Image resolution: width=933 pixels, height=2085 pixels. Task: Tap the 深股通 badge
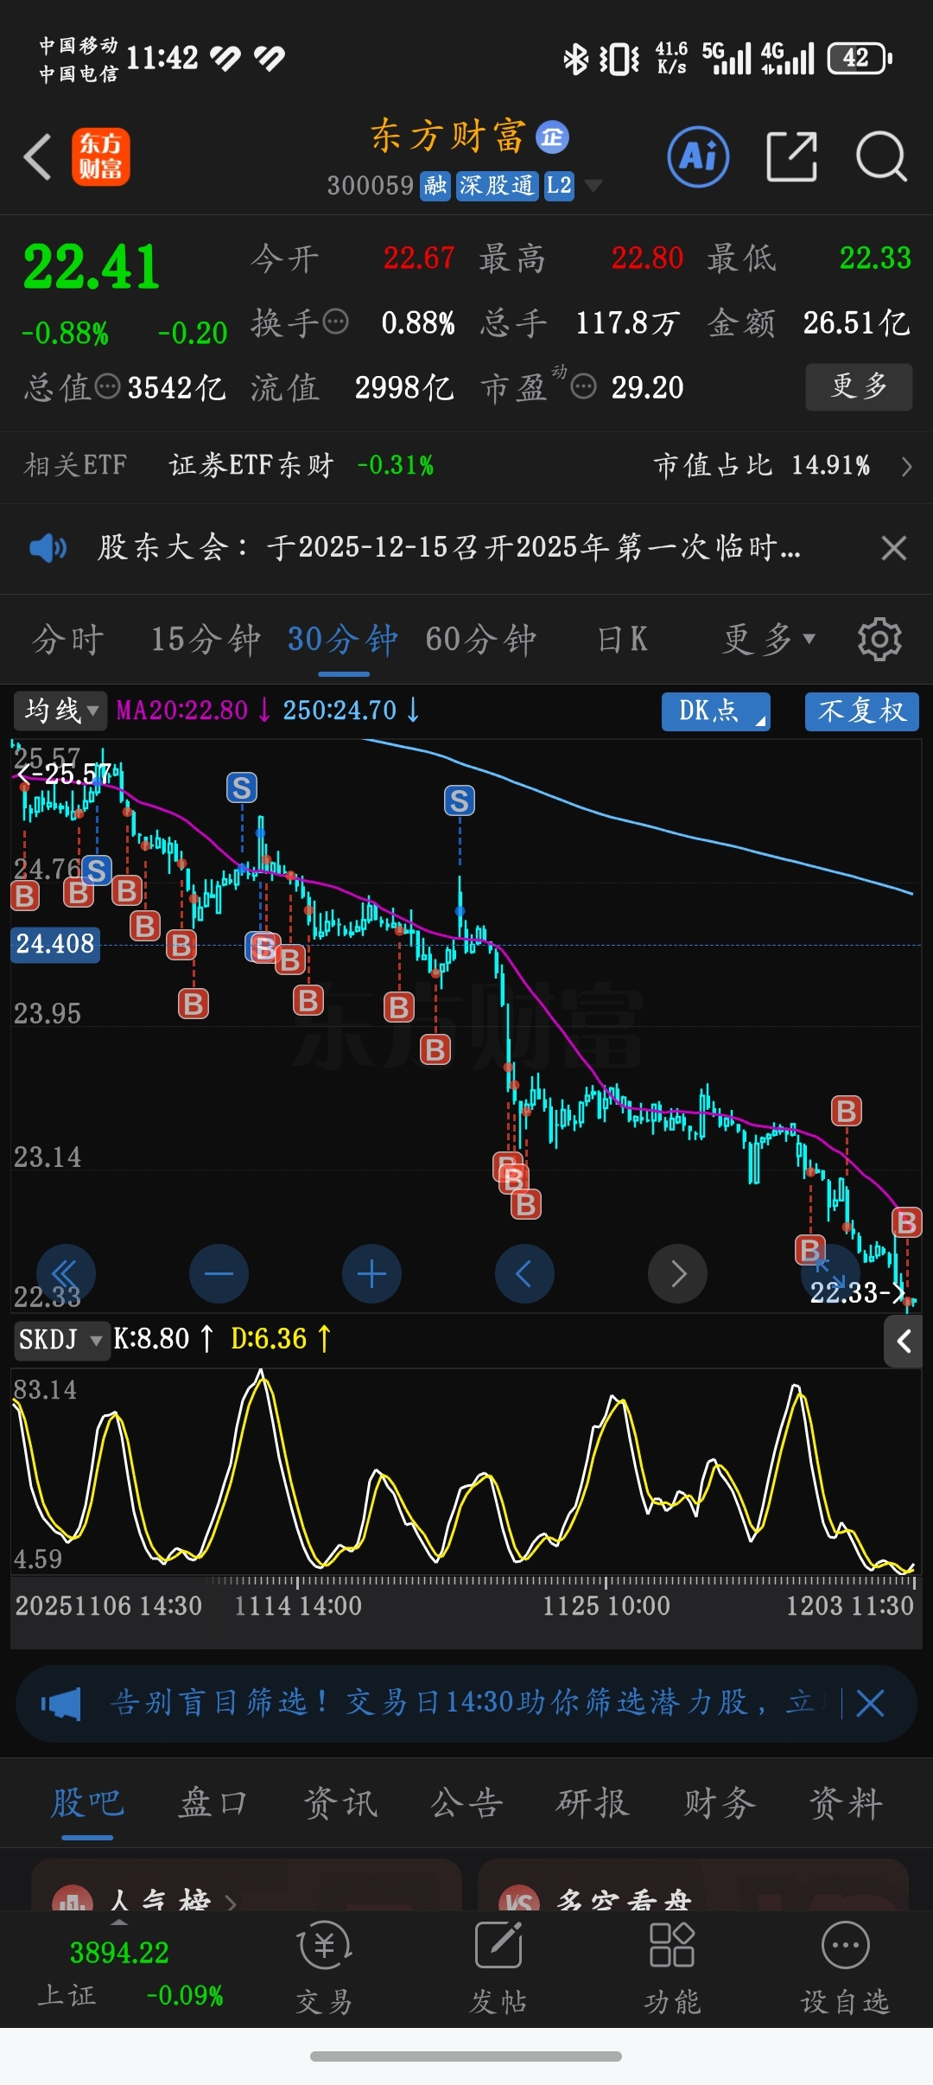coord(497,185)
